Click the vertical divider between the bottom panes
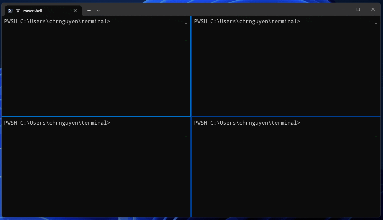This screenshot has height=220, width=383. point(191,167)
